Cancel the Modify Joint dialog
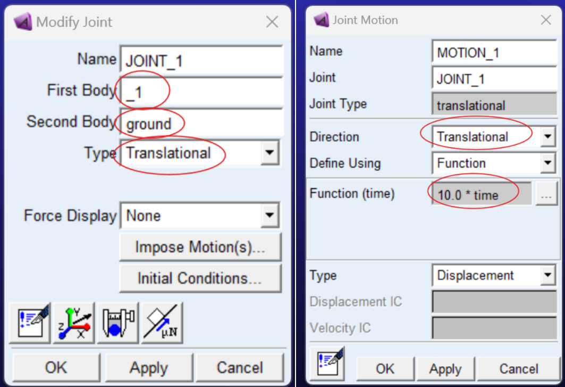Image resolution: width=565 pixels, height=387 pixels. click(240, 367)
